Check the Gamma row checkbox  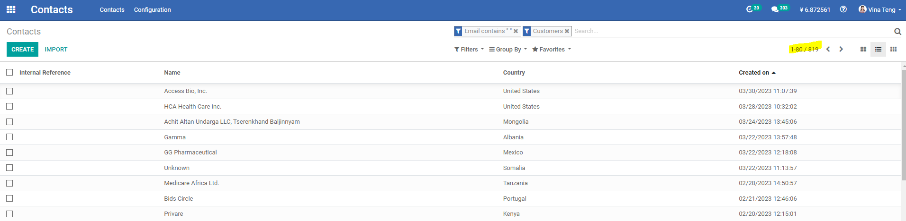coord(9,137)
